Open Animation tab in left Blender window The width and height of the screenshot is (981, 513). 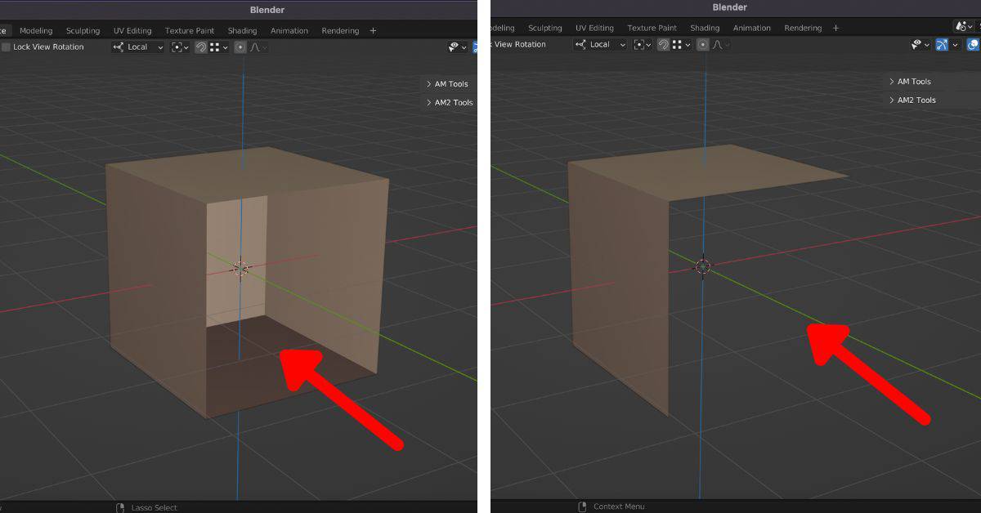(x=289, y=31)
